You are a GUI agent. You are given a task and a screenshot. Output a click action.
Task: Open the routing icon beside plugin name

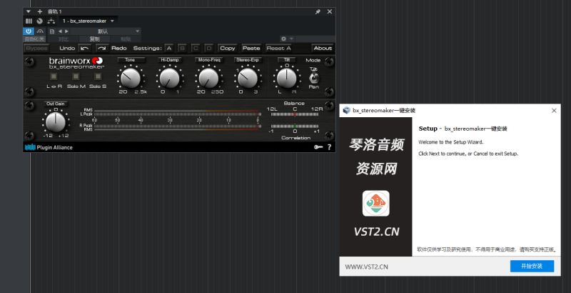50,21
